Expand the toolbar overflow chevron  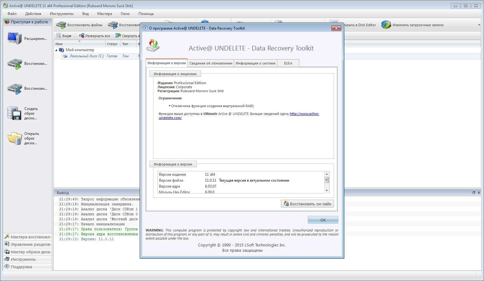479,25
